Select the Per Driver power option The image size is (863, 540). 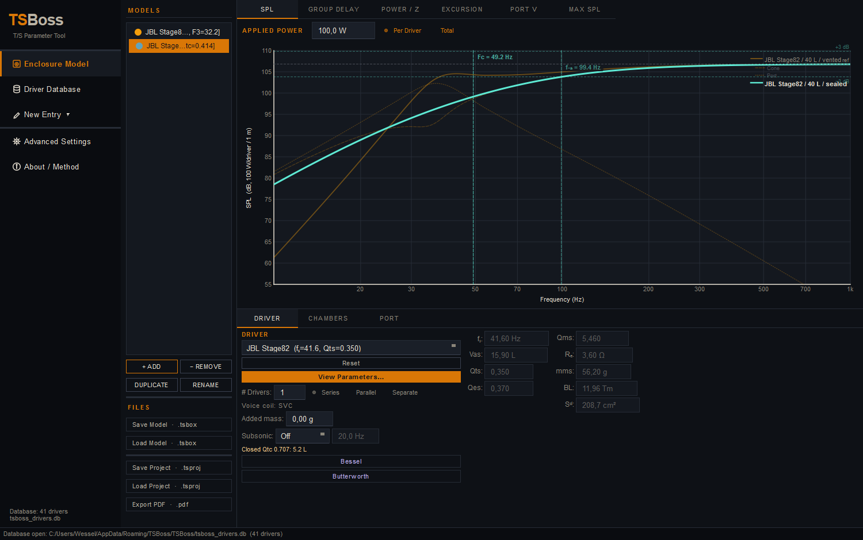403,31
